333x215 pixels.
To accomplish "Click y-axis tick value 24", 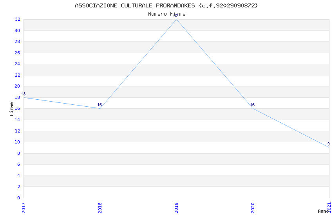I will click(x=17, y=64).
